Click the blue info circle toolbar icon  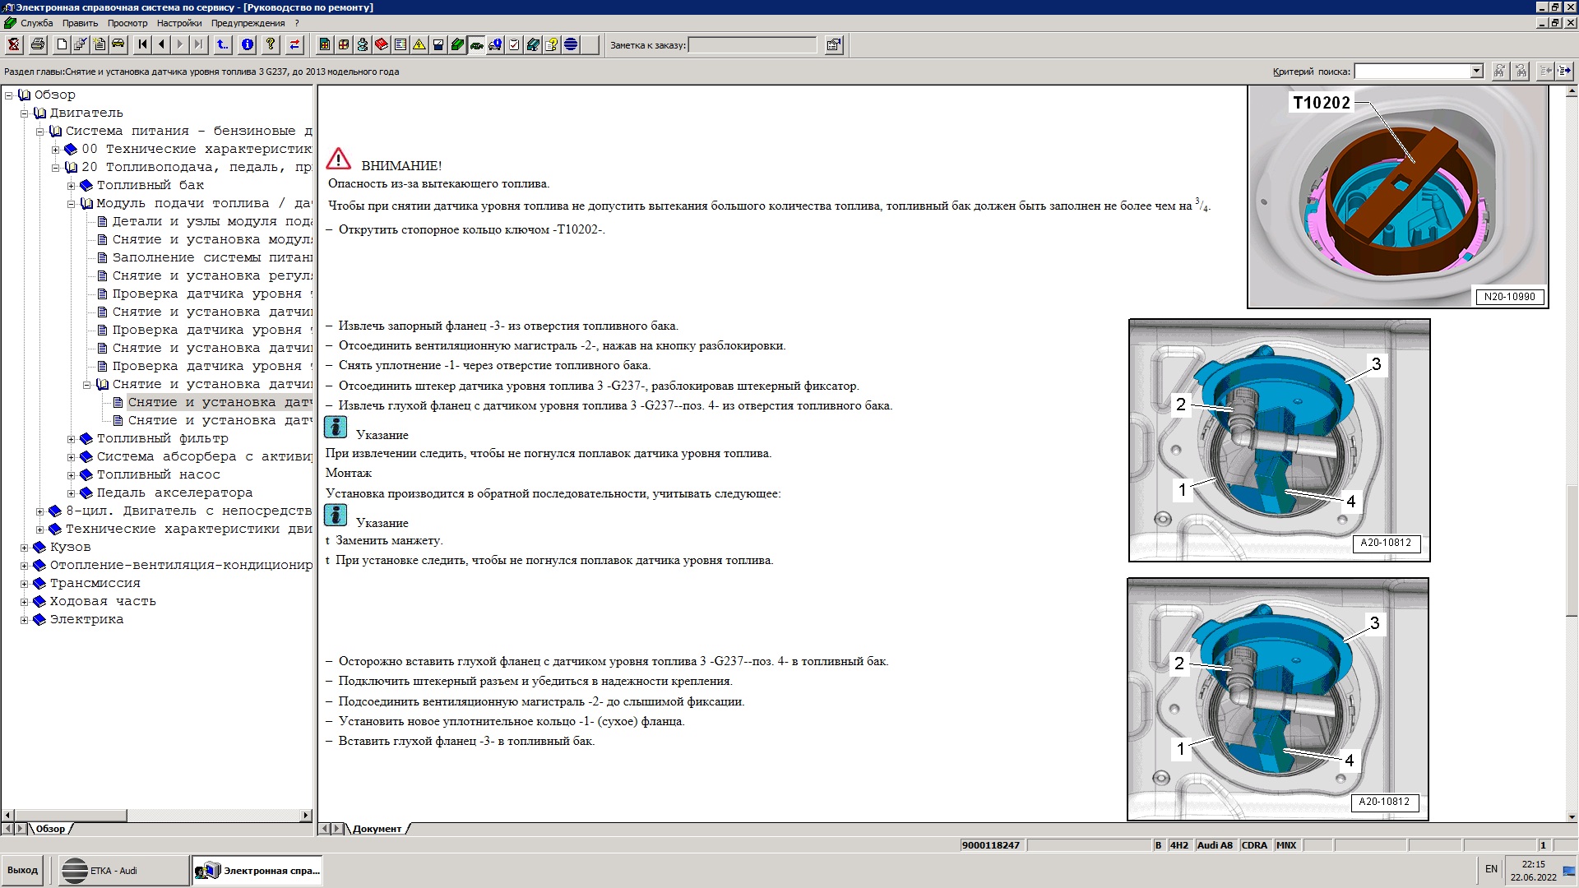coord(248,45)
